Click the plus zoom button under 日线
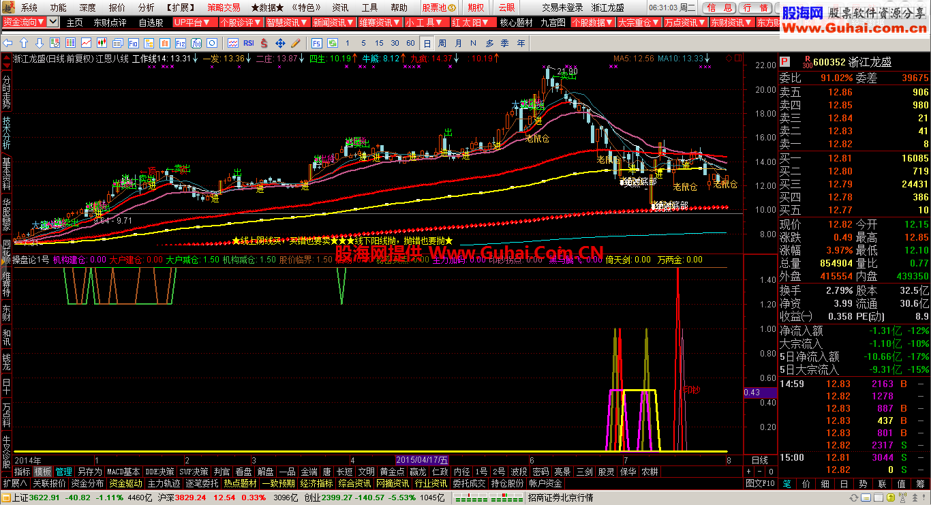This screenshot has height=505, width=931. 749,472
